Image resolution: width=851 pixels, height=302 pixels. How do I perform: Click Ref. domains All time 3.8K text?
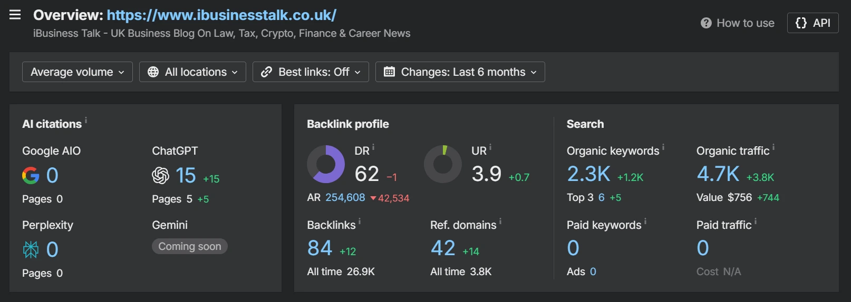(x=461, y=271)
